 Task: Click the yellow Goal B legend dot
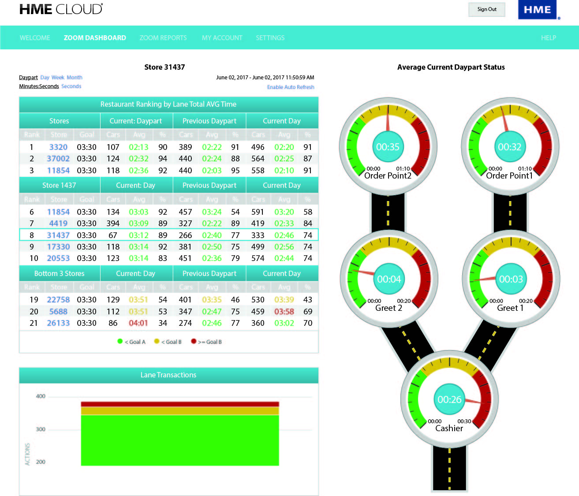[x=157, y=341]
